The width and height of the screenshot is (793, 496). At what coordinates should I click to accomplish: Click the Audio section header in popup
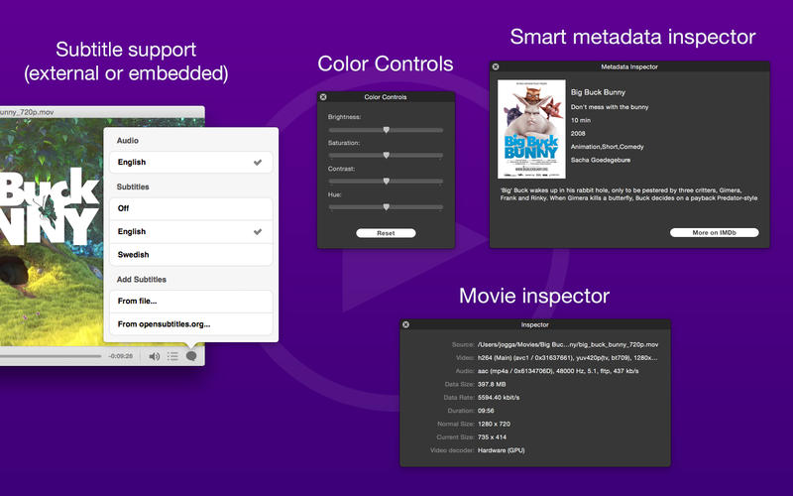(x=128, y=140)
